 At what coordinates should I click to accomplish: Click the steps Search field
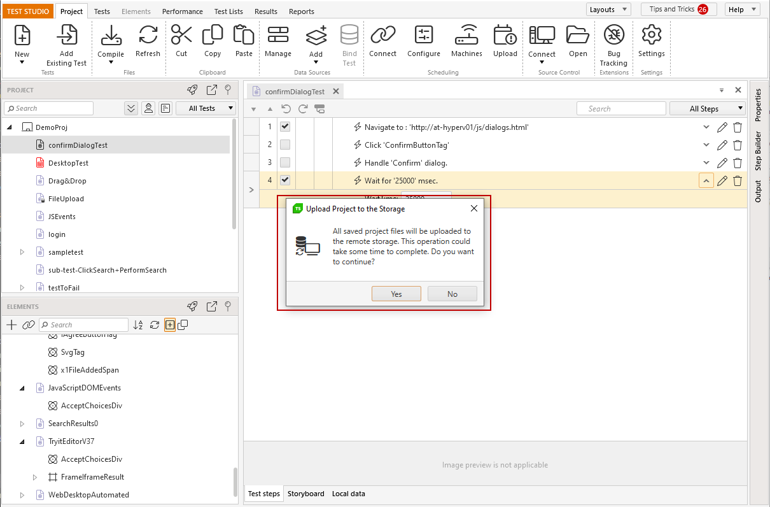click(x=621, y=109)
